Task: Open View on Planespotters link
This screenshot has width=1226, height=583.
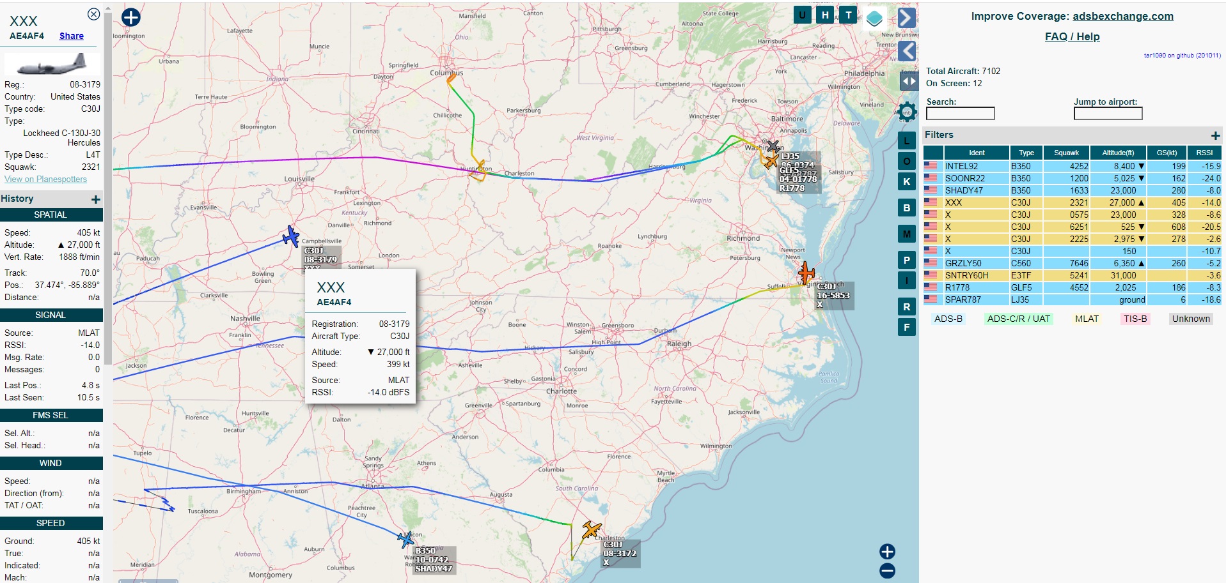Action: click(45, 179)
